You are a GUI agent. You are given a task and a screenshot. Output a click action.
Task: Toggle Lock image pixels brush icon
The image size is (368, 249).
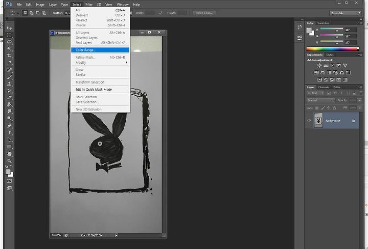[323, 108]
